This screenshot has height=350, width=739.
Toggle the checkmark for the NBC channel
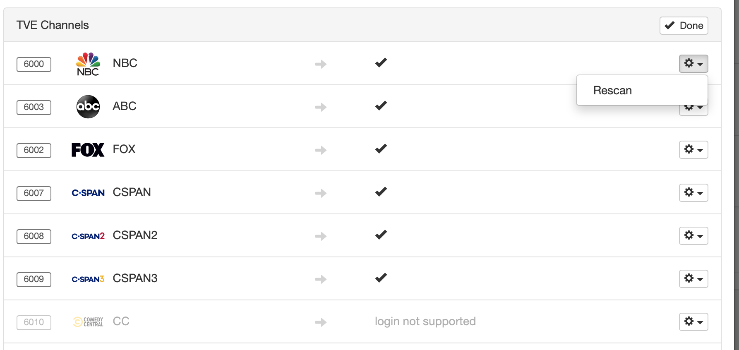tap(381, 63)
